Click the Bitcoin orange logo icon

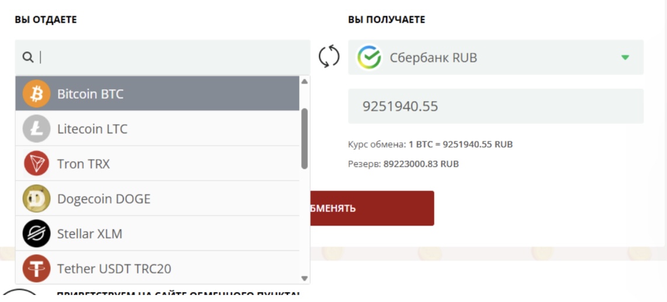point(36,93)
